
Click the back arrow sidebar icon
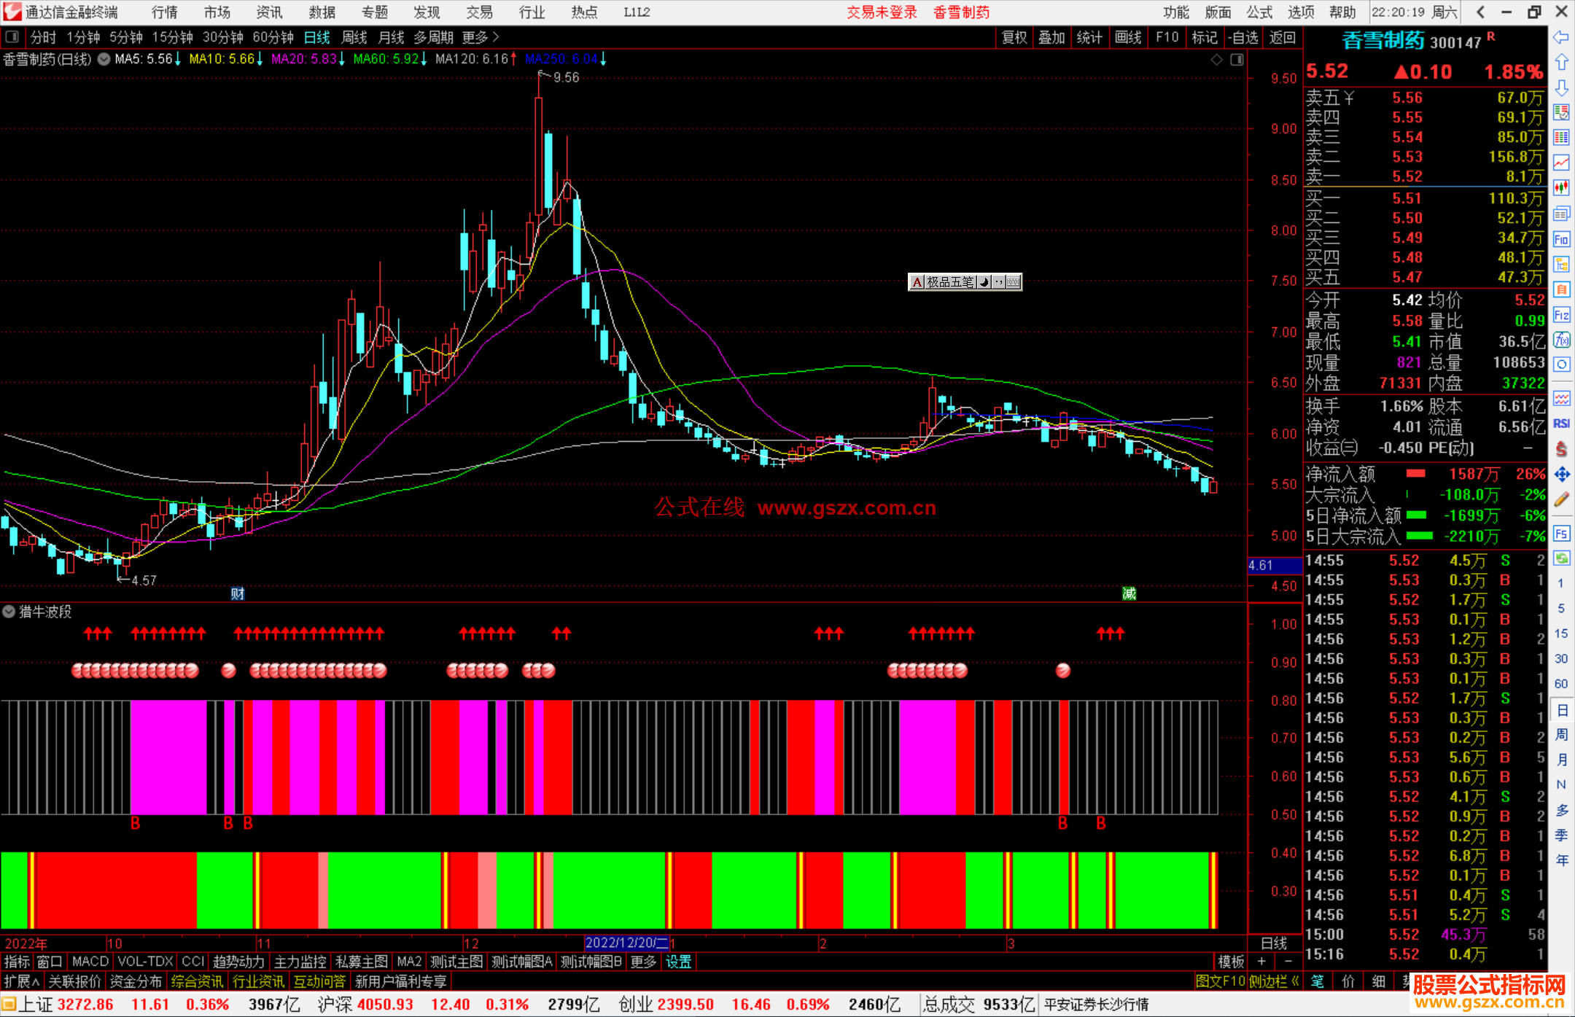coord(1561,37)
